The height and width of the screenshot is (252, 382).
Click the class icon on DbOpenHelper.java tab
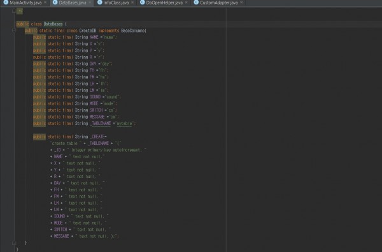point(142,3)
